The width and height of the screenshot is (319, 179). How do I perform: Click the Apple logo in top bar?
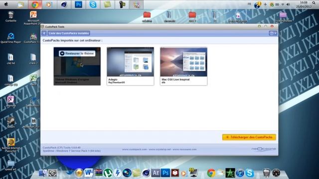tap(6, 4)
